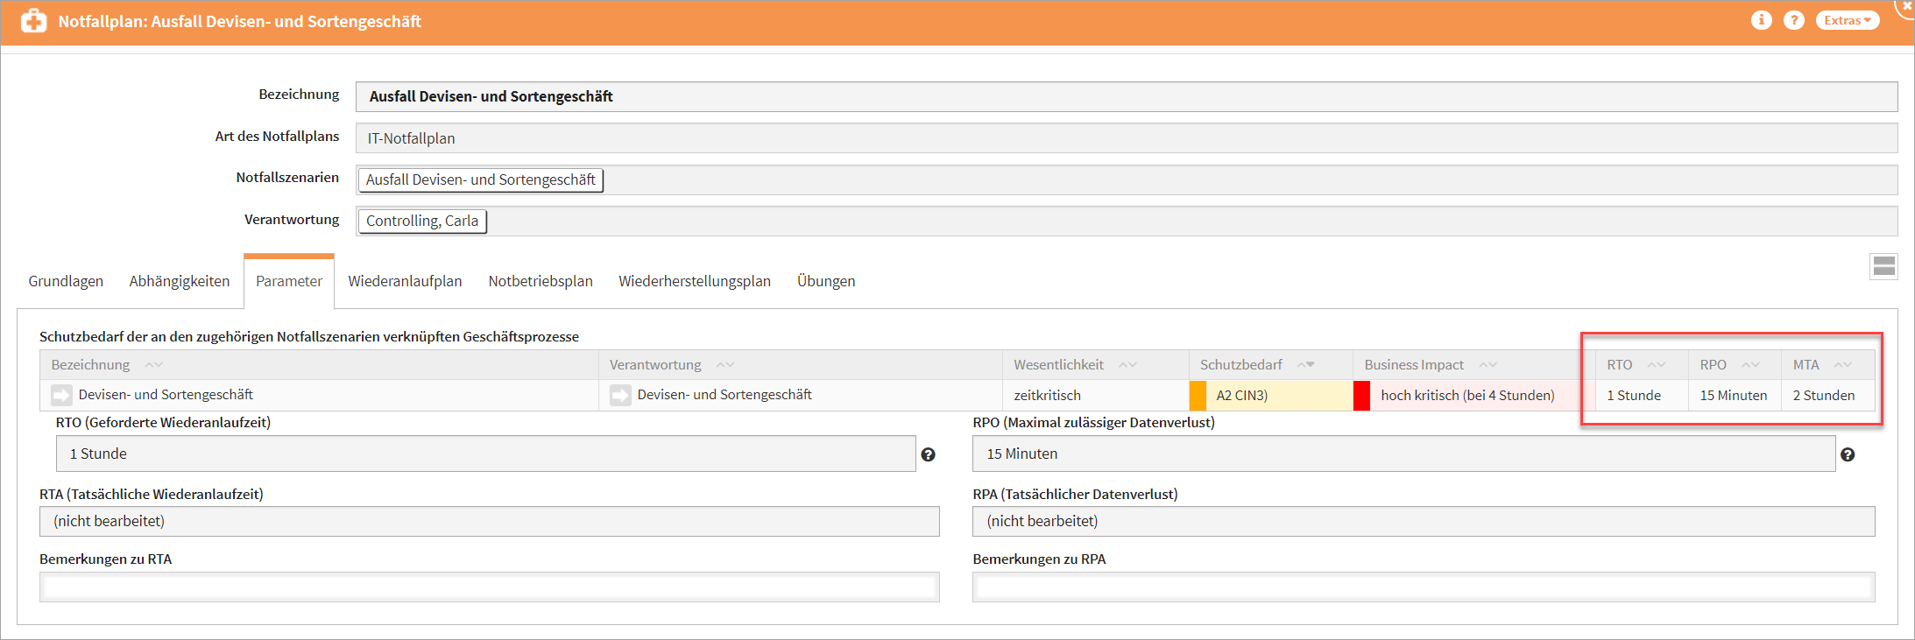Click arrow icon in Verantwortung table cell
Viewport: 1915px width, 640px height.
pyautogui.click(x=620, y=395)
